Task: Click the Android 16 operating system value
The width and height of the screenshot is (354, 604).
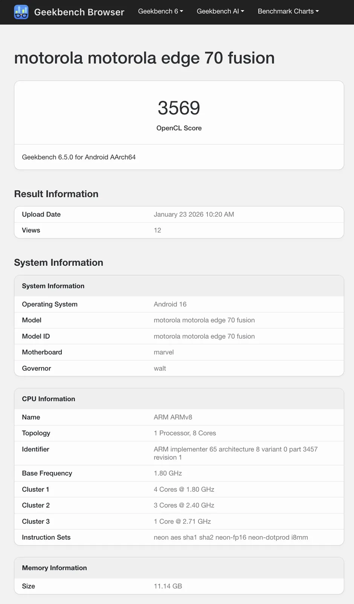Action: click(x=170, y=304)
